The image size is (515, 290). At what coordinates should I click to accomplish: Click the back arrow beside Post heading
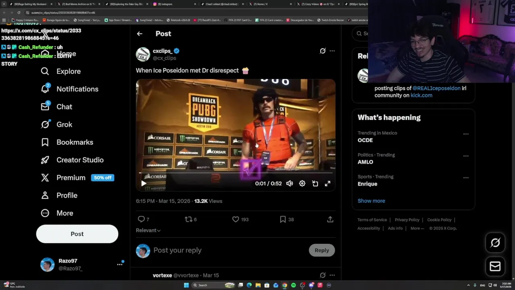(140, 34)
